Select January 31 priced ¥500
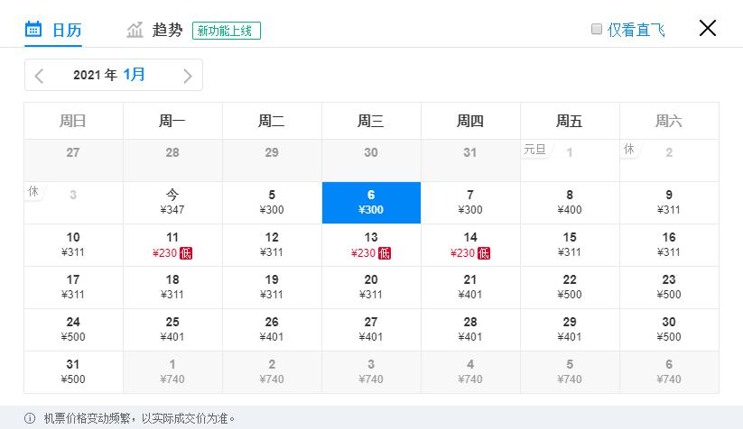 (73, 371)
